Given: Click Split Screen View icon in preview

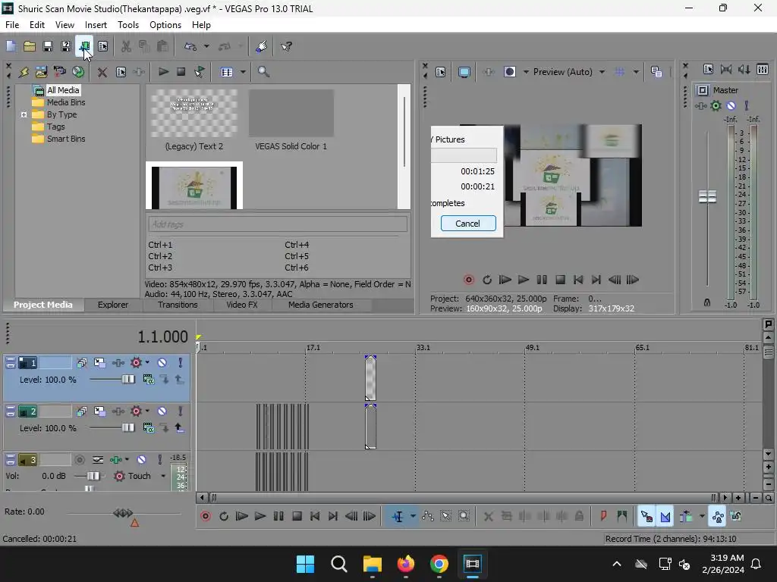Looking at the screenshot, I should point(509,72).
